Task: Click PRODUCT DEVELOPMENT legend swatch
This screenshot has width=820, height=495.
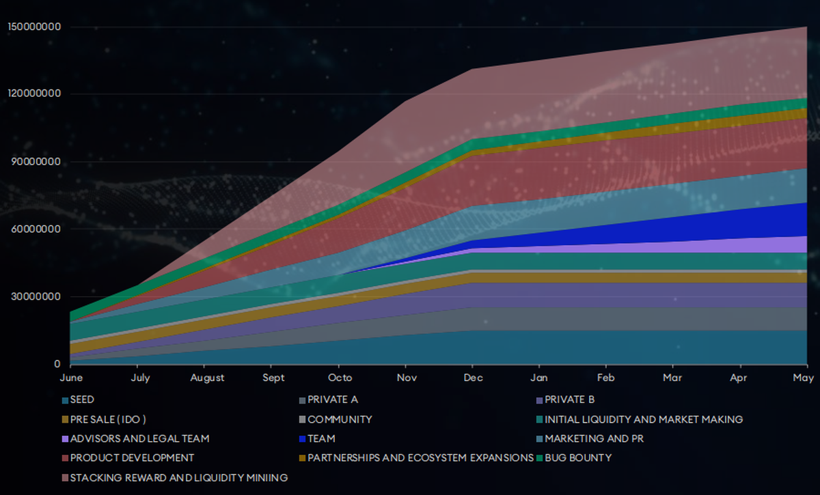Action: click(x=65, y=458)
